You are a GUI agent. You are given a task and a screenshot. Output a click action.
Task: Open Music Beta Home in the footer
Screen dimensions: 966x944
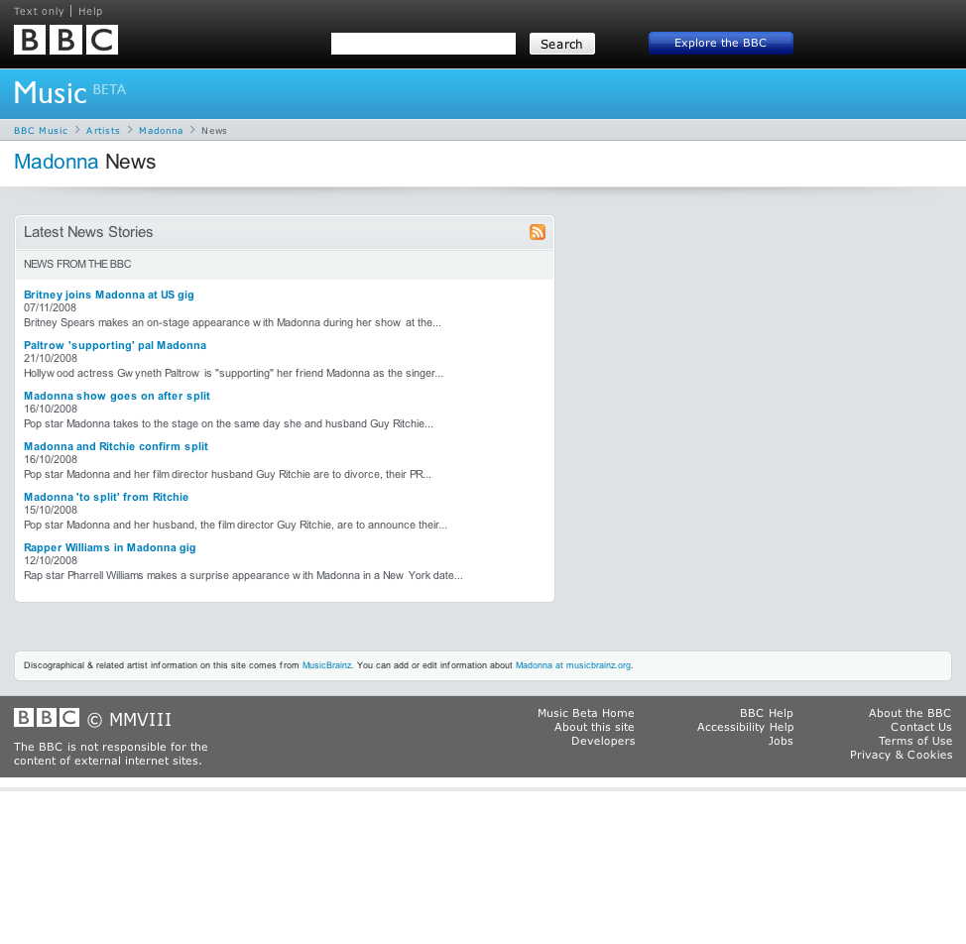585,713
